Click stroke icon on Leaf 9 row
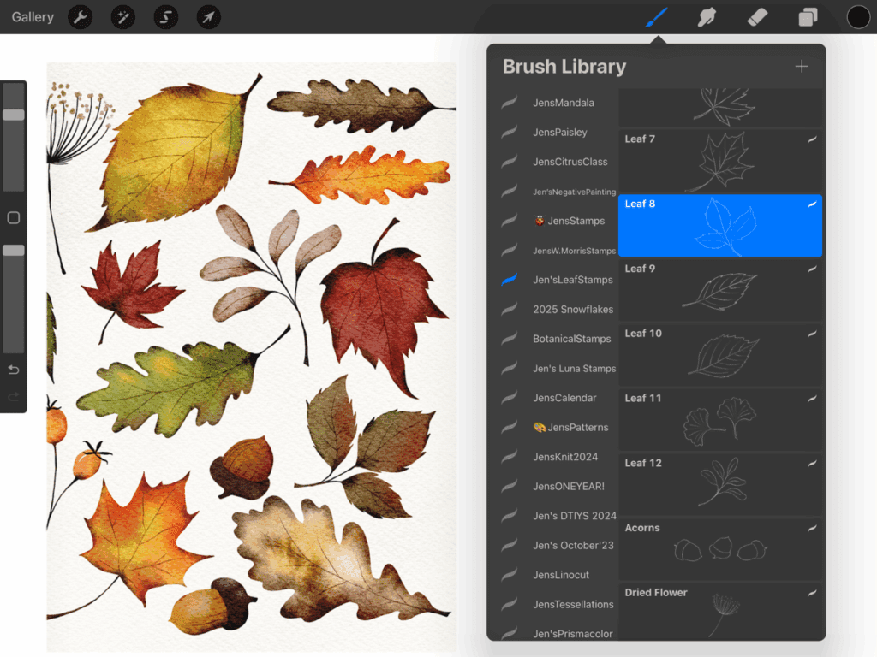The width and height of the screenshot is (877, 657). 812,269
